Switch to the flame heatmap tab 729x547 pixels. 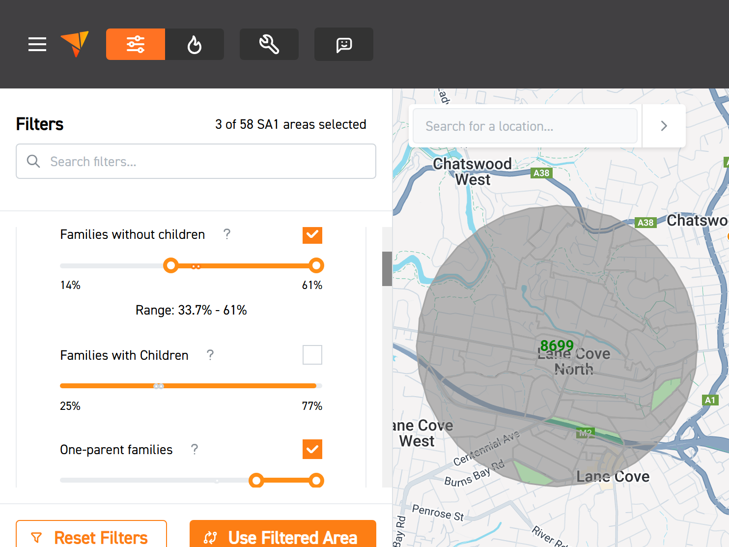pos(195,44)
